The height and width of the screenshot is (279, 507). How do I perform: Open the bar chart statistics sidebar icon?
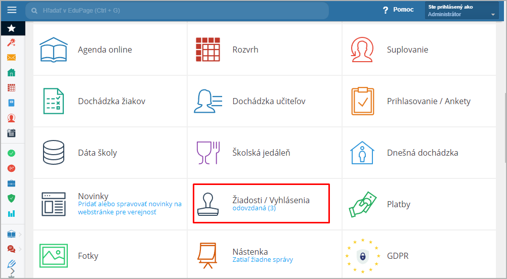pos(11,213)
